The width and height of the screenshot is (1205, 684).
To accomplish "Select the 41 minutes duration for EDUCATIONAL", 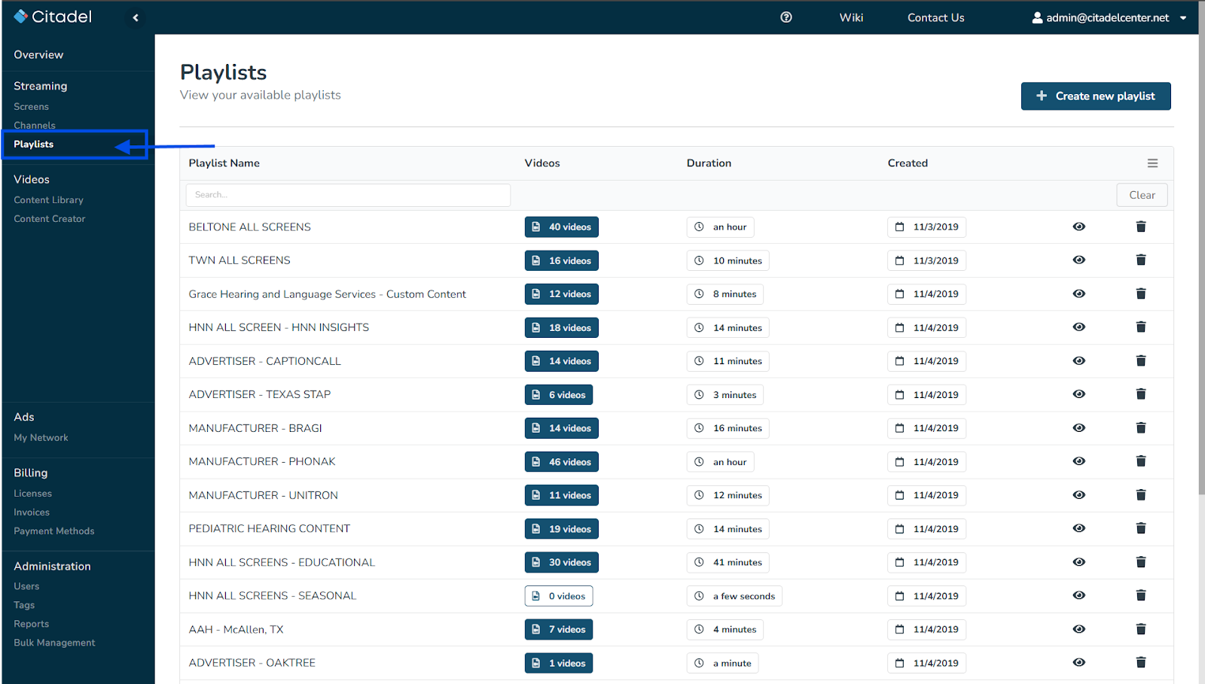I will tap(728, 562).
